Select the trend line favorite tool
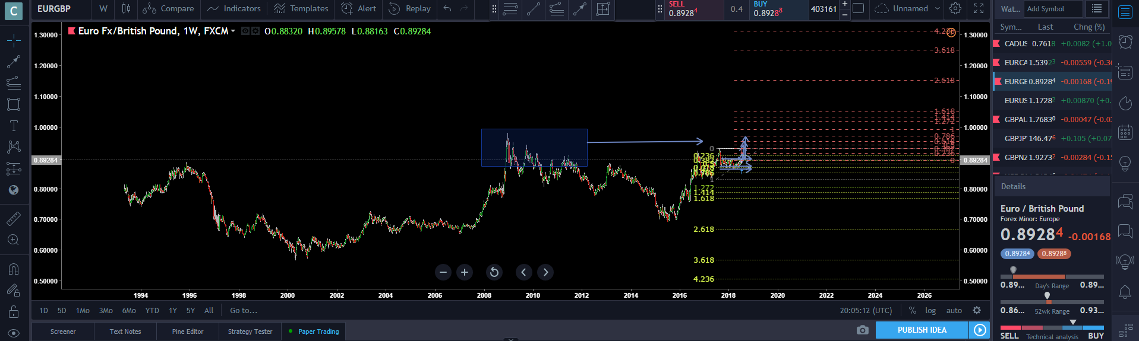 tap(534, 8)
